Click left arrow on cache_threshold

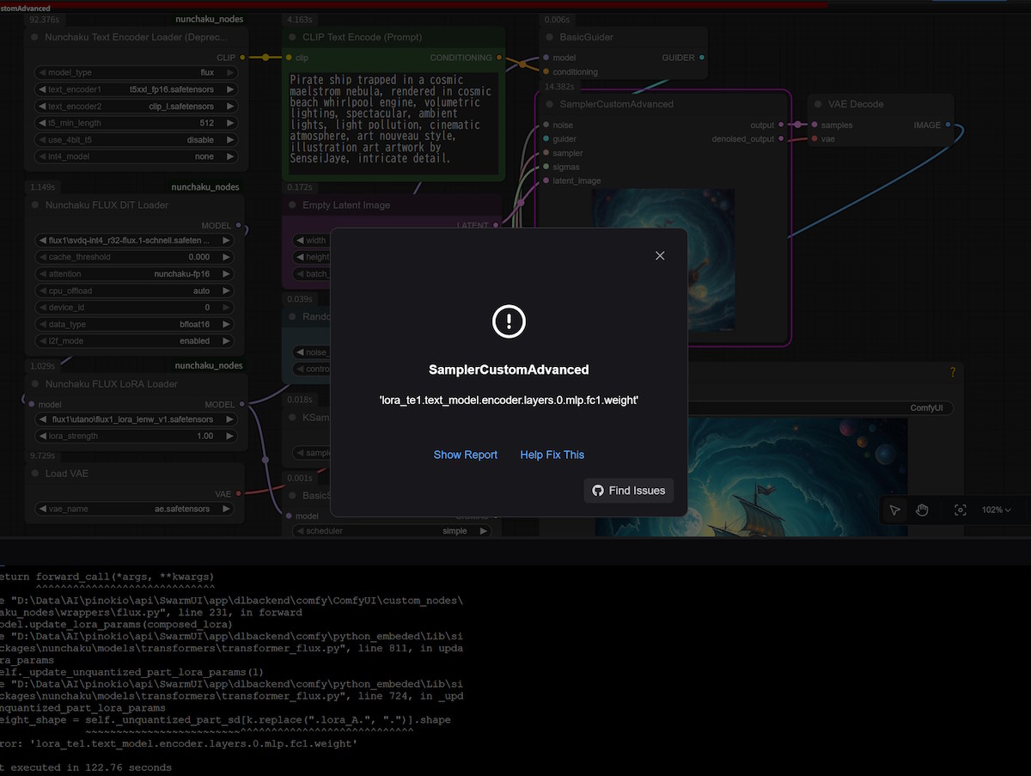[42, 257]
